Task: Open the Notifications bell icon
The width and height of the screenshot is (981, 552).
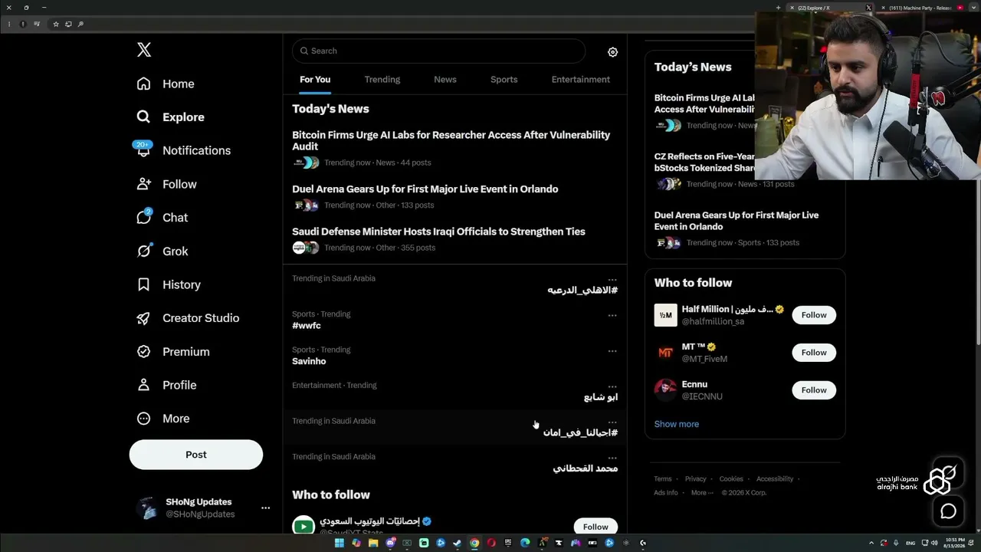Action: [143, 150]
